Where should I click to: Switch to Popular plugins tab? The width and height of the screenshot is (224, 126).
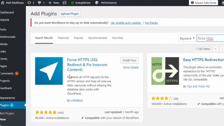[x=78, y=38]
